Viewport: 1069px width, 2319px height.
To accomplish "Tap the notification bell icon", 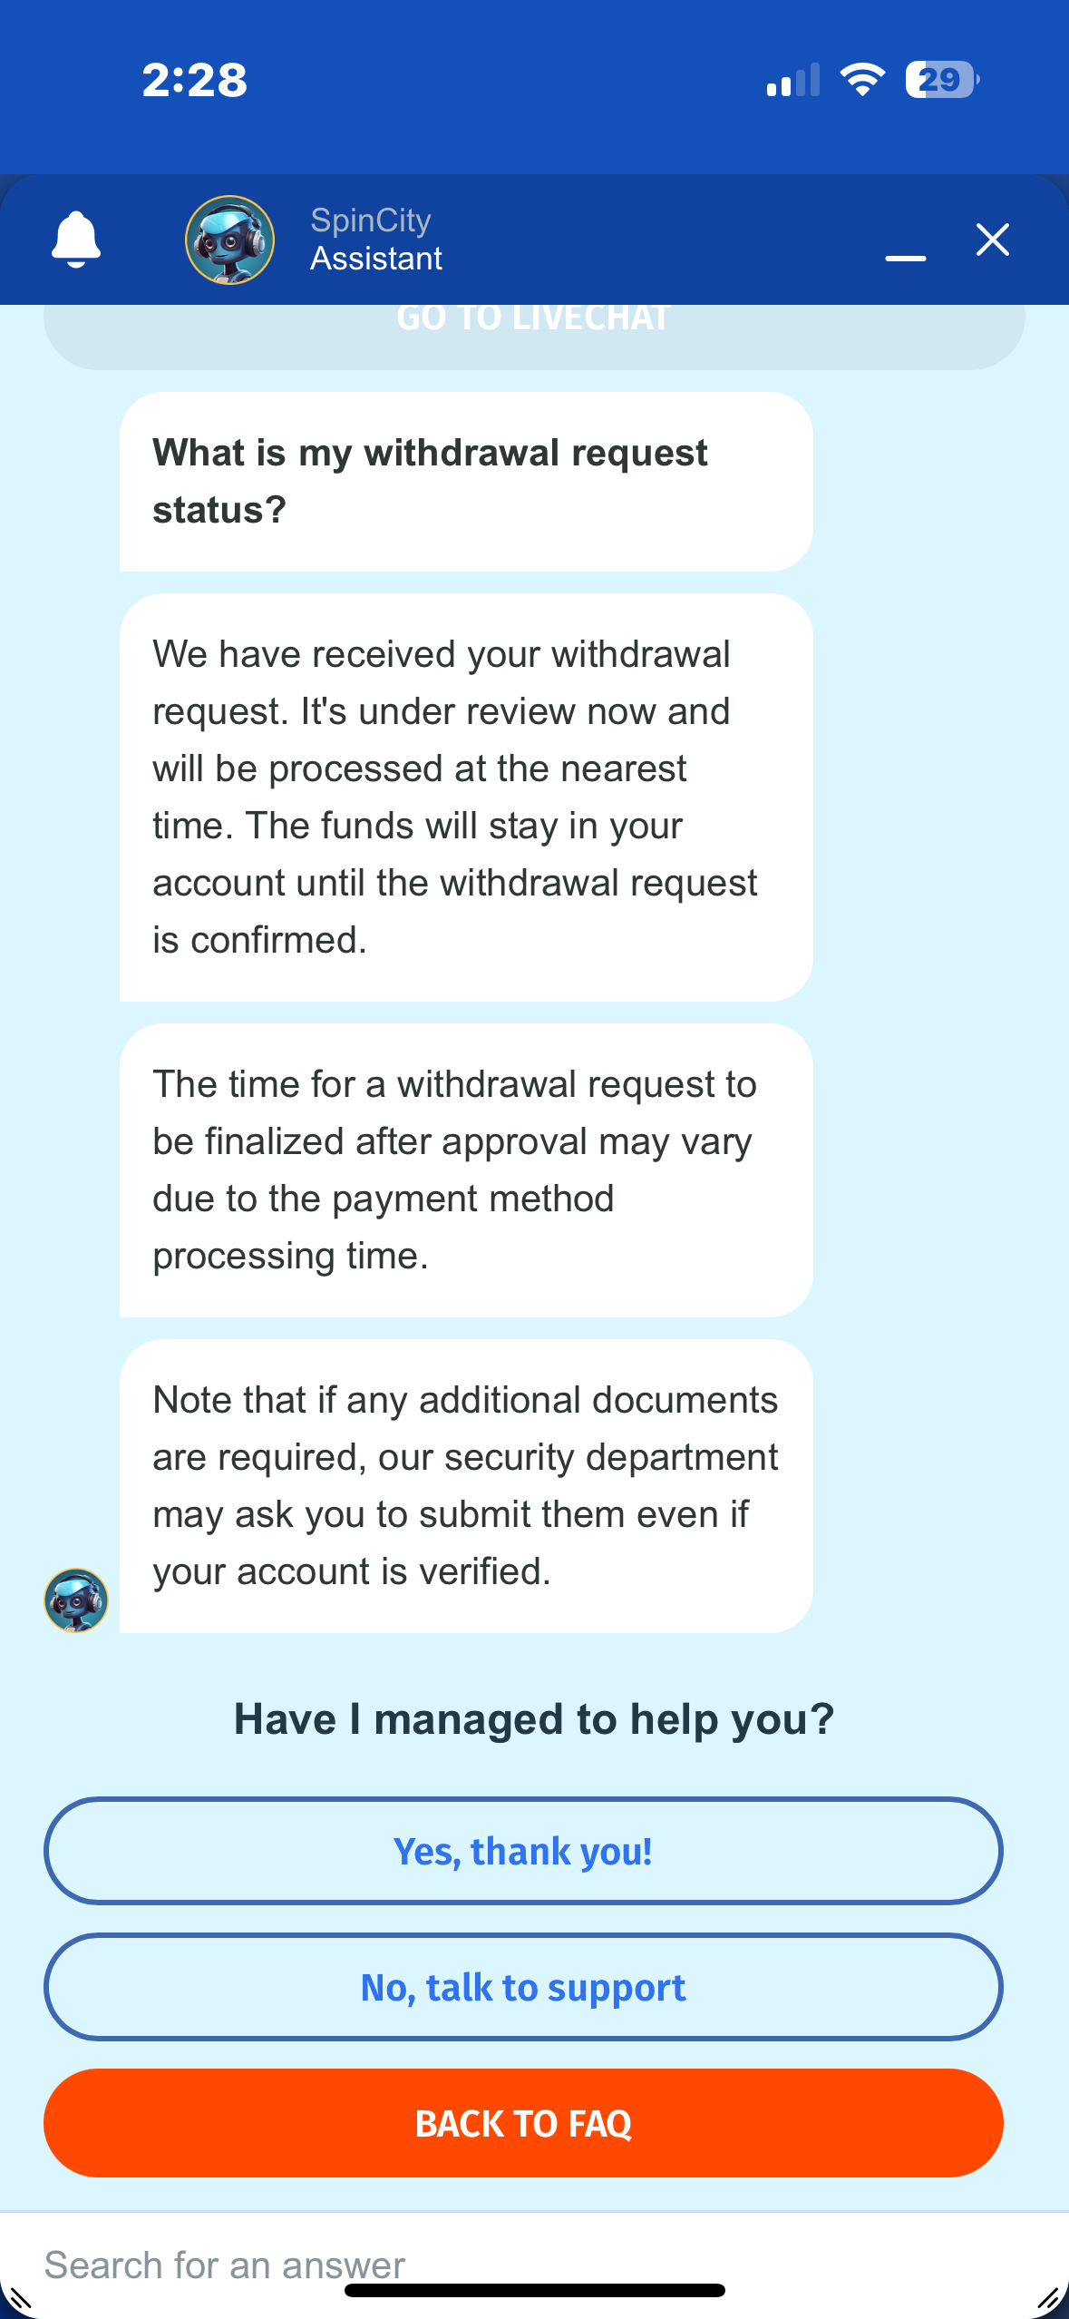I will [76, 240].
